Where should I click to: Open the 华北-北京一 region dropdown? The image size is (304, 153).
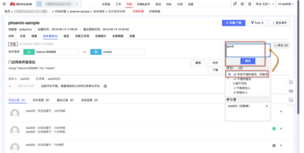[x=265, y=4]
